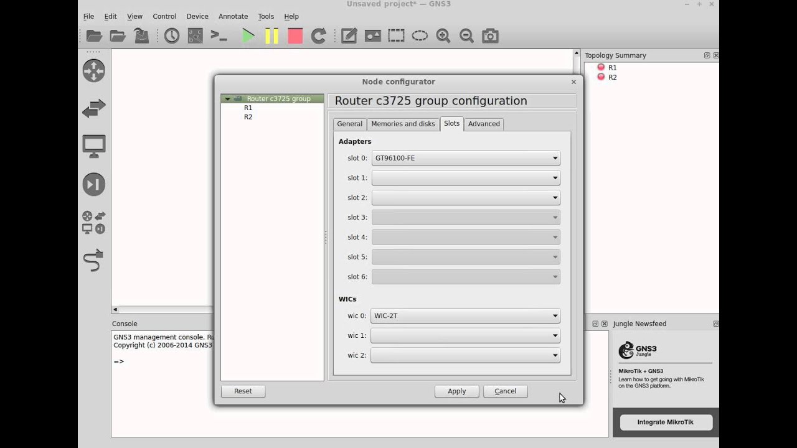Image resolution: width=797 pixels, height=448 pixels.
Task: Open the Edit menu
Action: pyautogui.click(x=110, y=16)
